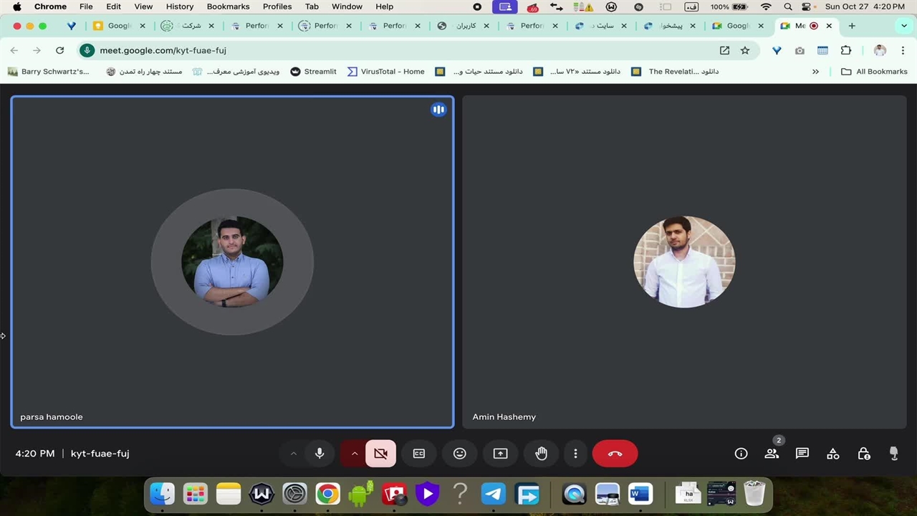Open the Bookmarks menu in menu bar
This screenshot has width=917, height=516.
228,6
